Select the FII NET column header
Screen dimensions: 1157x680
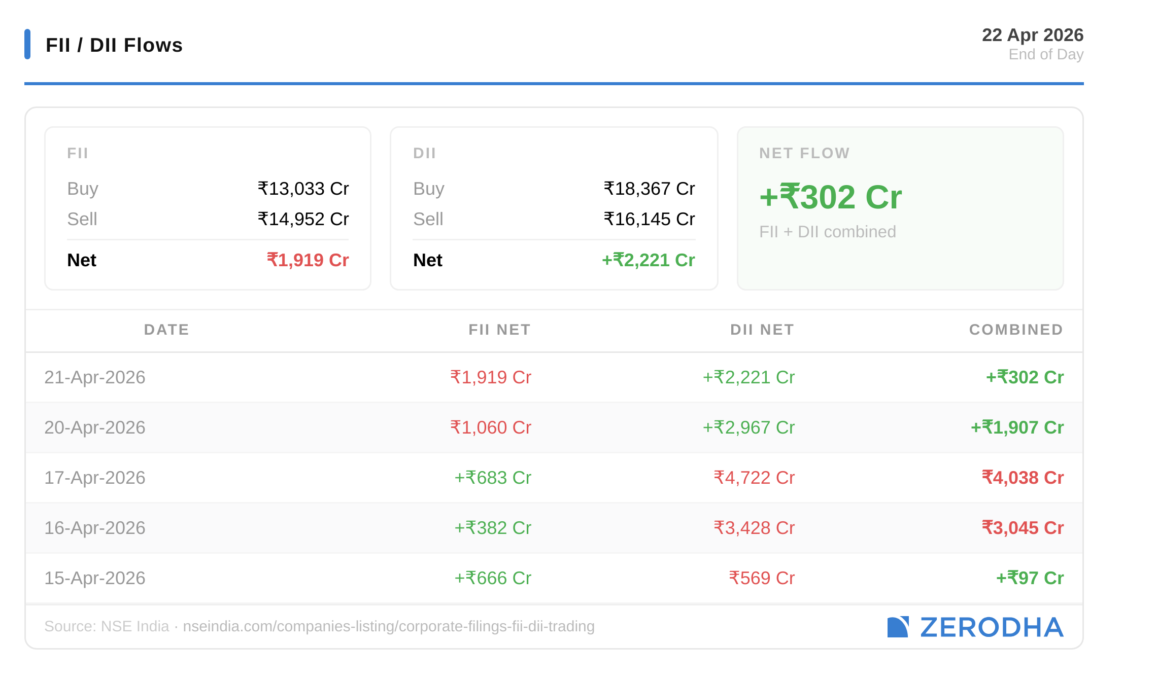click(499, 330)
